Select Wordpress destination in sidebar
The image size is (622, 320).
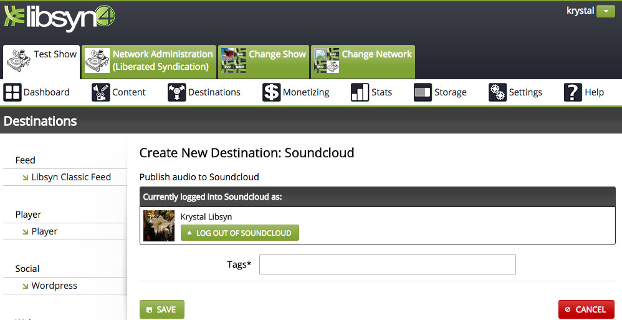[x=54, y=286]
